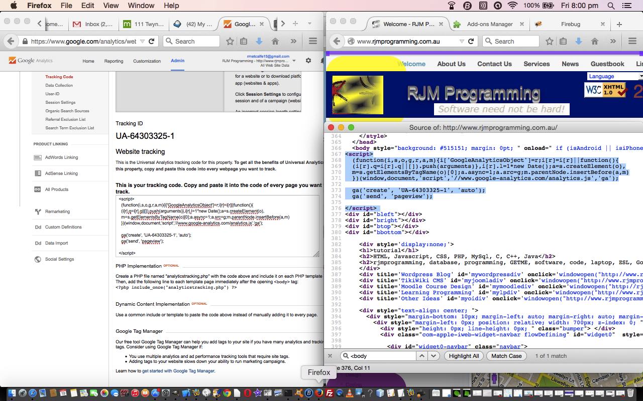Open Social Settings in the sidebar

tap(59, 259)
